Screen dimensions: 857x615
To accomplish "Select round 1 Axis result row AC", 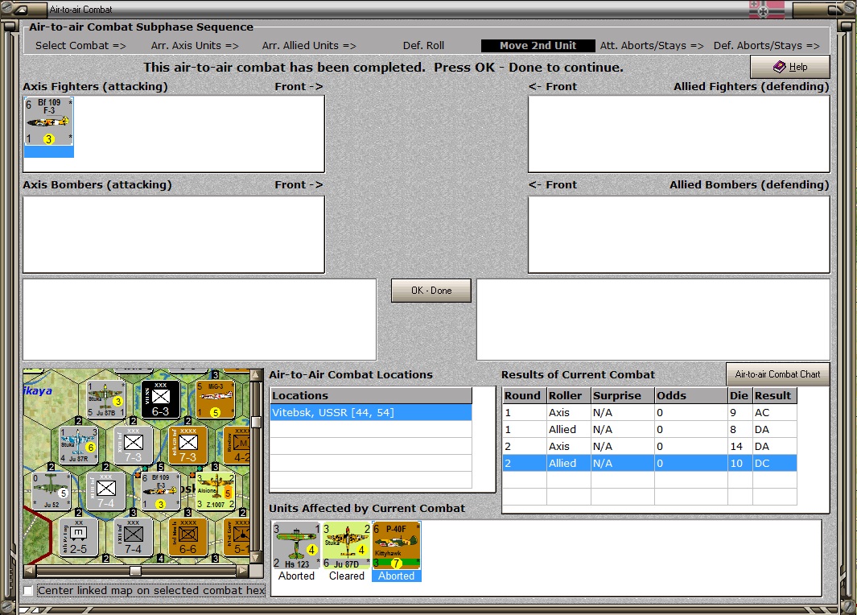I will click(649, 412).
